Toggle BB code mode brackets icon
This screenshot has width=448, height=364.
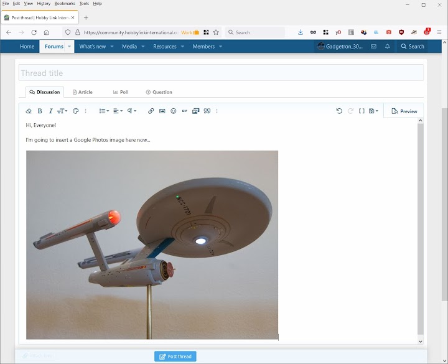[x=362, y=111]
